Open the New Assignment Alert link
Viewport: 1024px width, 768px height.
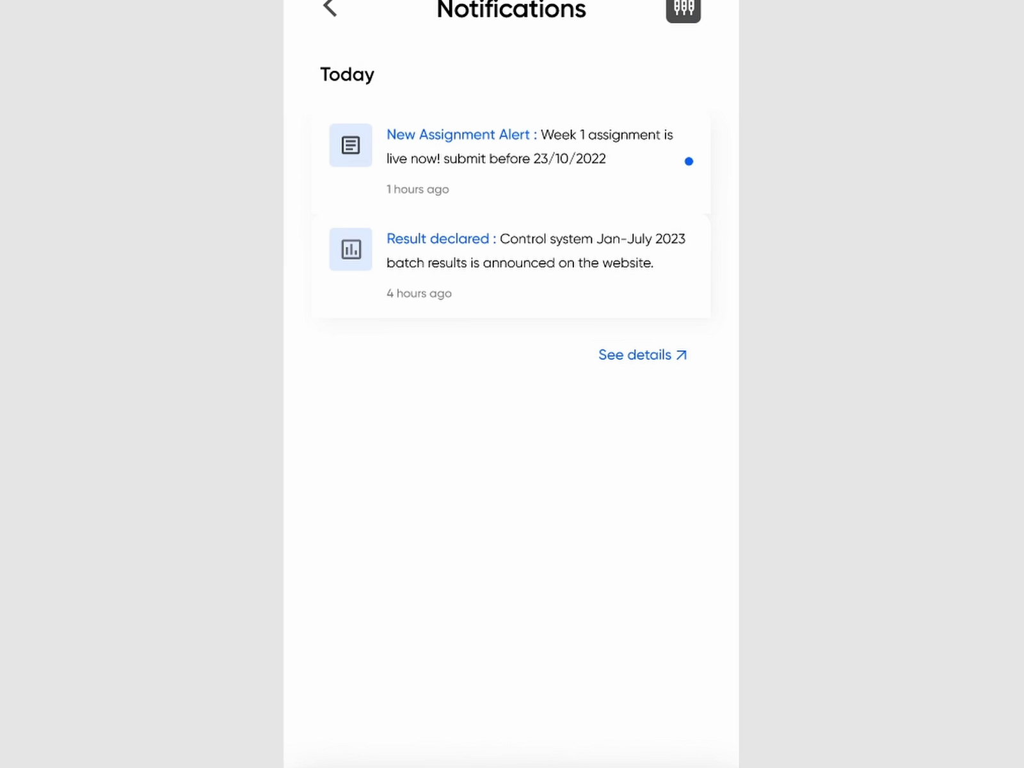(x=458, y=135)
